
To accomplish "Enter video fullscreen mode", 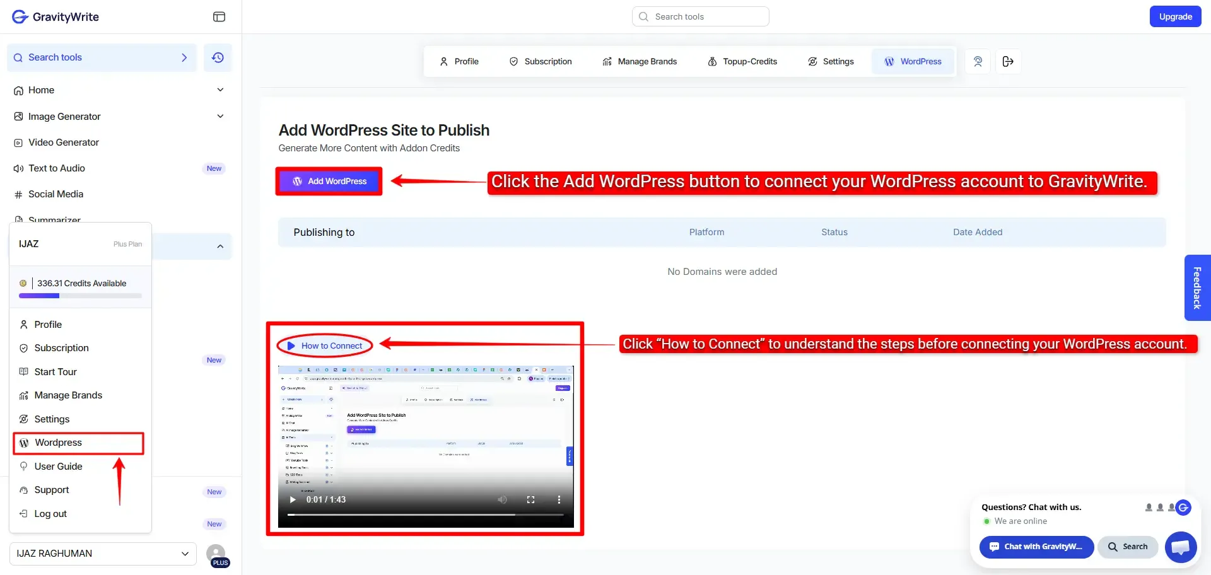I will pyautogui.click(x=530, y=499).
